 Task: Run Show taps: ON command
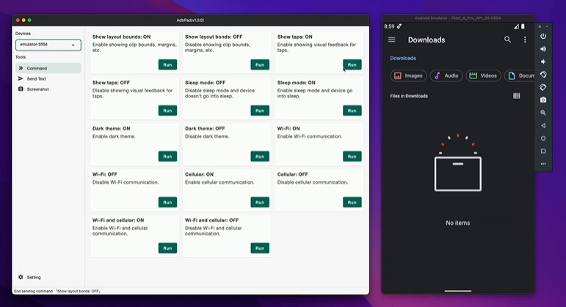coord(352,65)
